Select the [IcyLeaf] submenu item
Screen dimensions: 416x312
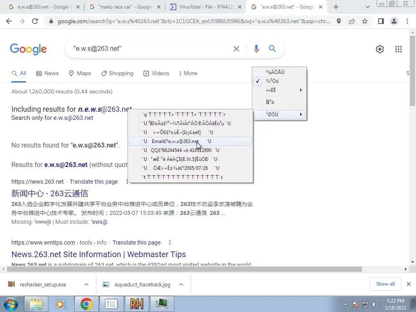(190, 132)
